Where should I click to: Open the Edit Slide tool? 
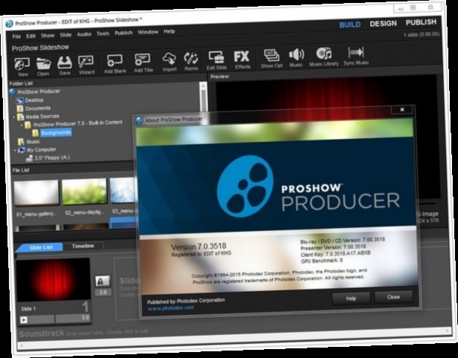[x=216, y=60]
